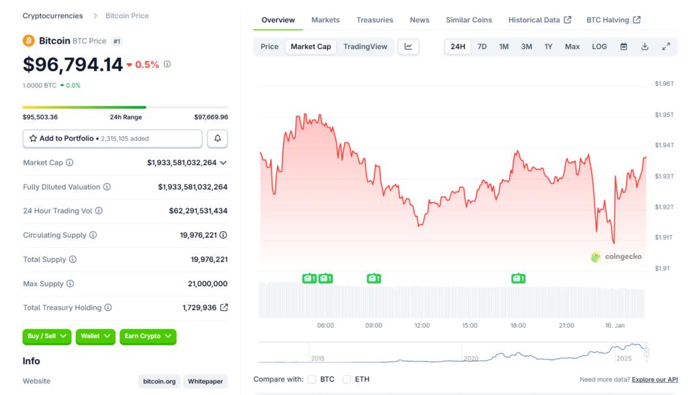Expand chart to fullscreen
Image resolution: width=688 pixels, height=395 pixels.
click(x=666, y=46)
